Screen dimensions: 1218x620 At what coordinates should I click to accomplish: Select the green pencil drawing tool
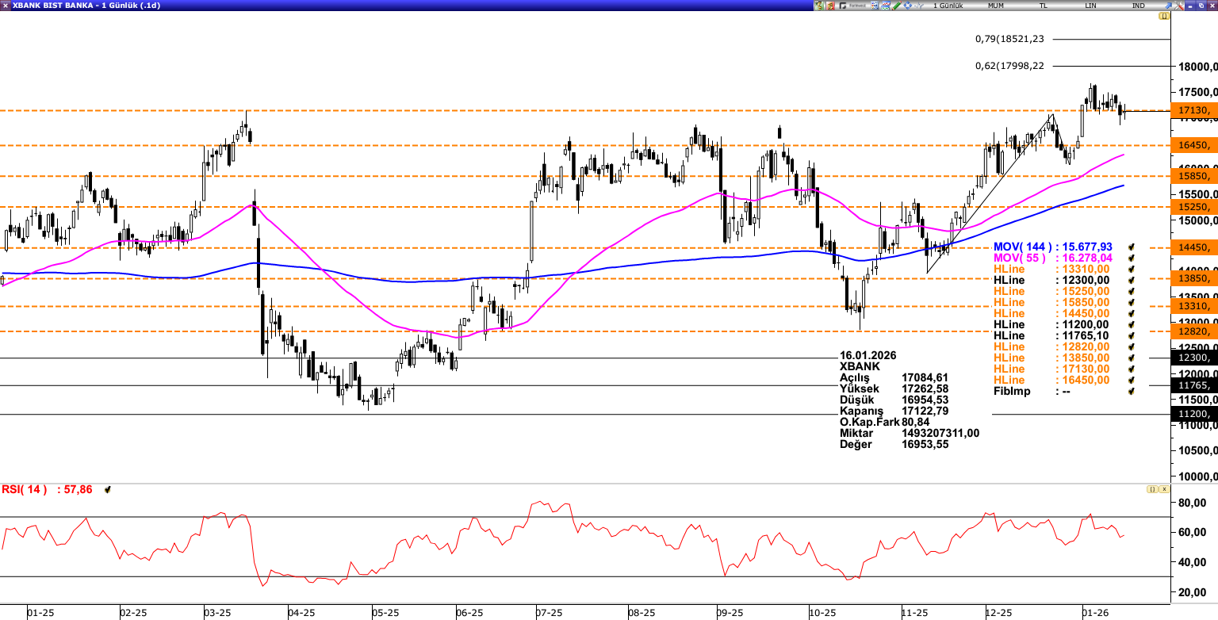tap(897, 5)
